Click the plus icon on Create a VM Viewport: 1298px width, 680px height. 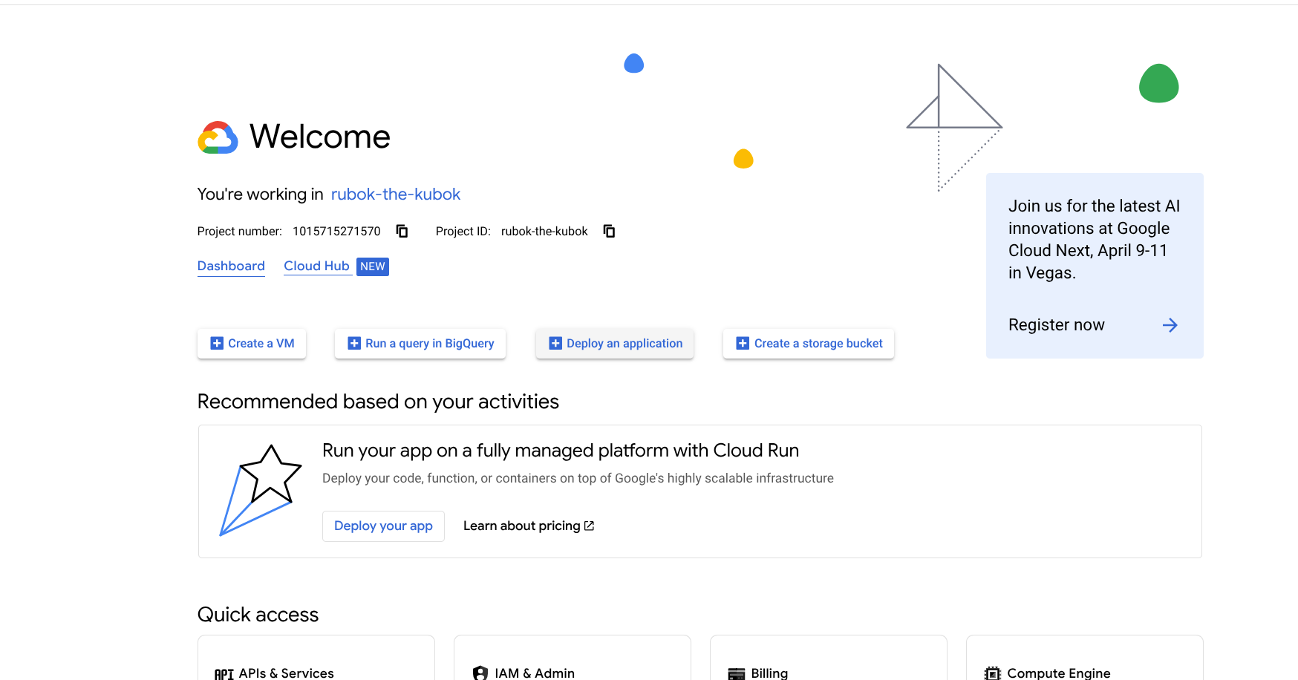217,343
